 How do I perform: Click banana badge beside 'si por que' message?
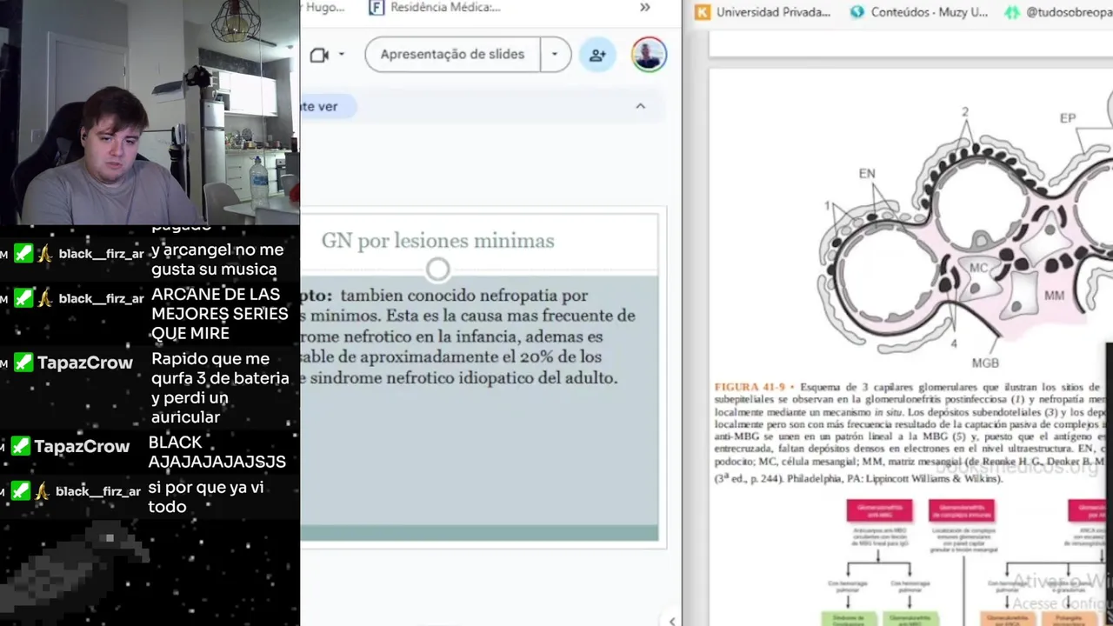[x=42, y=491]
